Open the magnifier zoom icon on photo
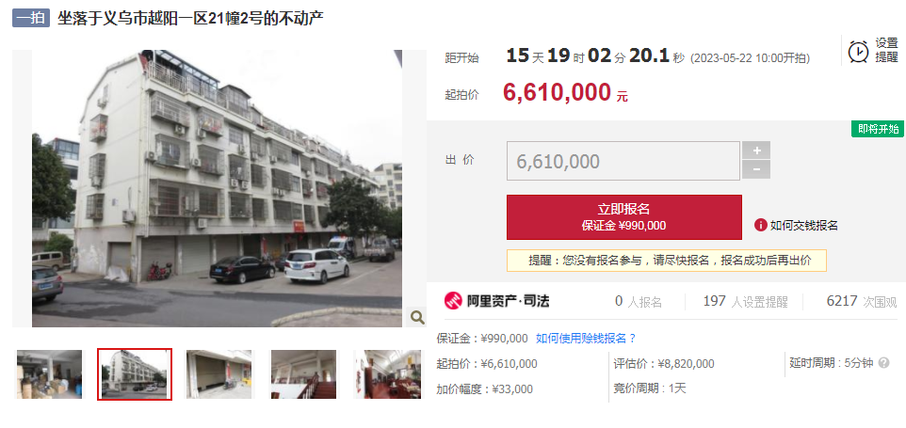Viewport: 906px width, 428px height. (x=417, y=317)
